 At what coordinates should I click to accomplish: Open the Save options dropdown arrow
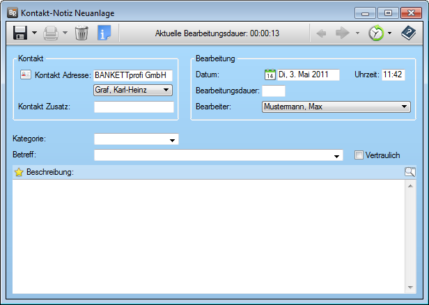pyautogui.click(x=34, y=33)
